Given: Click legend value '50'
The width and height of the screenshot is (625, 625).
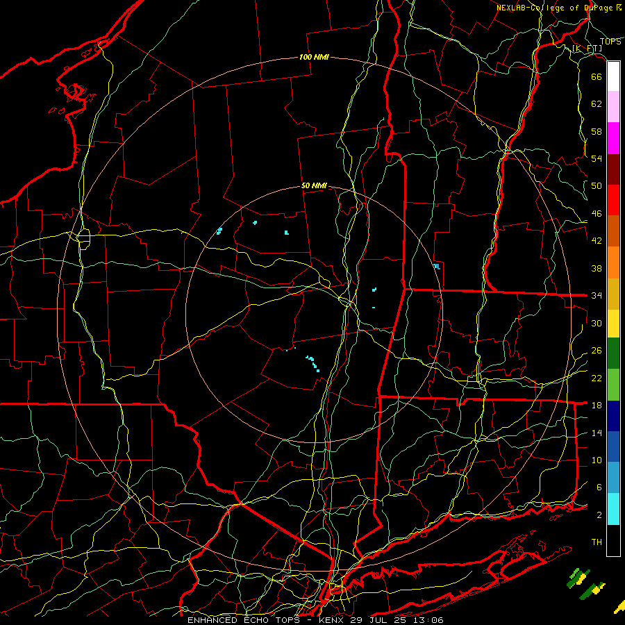Looking at the screenshot, I should click(597, 185).
